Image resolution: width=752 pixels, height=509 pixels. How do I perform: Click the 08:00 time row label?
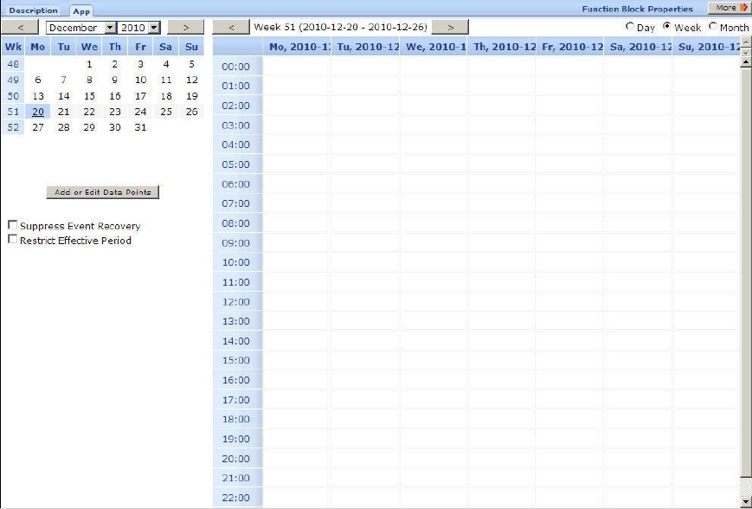click(x=237, y=223)
